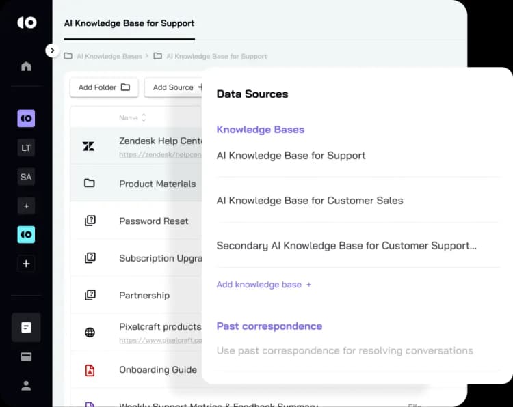Sort the list by Name column
513x407 pixels.
pyautogui.click(x=132, y=117)
